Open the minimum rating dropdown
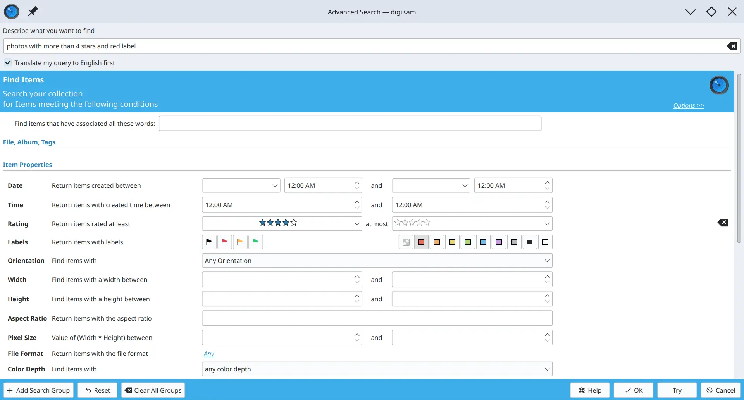This screenshot has width=744, height=400. tap(282, 223)
